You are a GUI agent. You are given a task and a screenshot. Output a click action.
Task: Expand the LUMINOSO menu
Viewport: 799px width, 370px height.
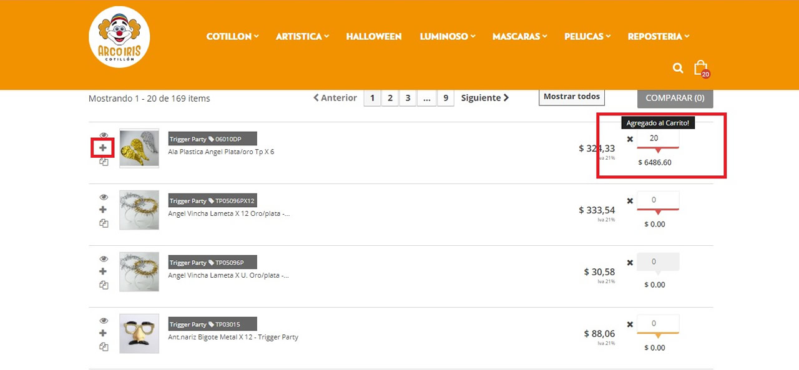448,36
